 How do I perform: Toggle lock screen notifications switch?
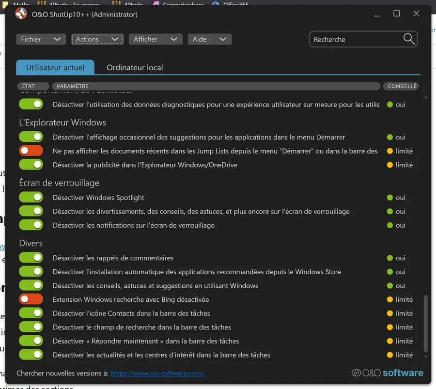pos(31,225)
